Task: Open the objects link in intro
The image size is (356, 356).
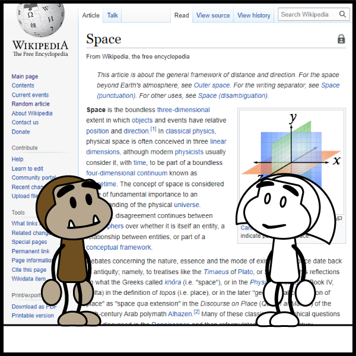Action: (142, 120)
